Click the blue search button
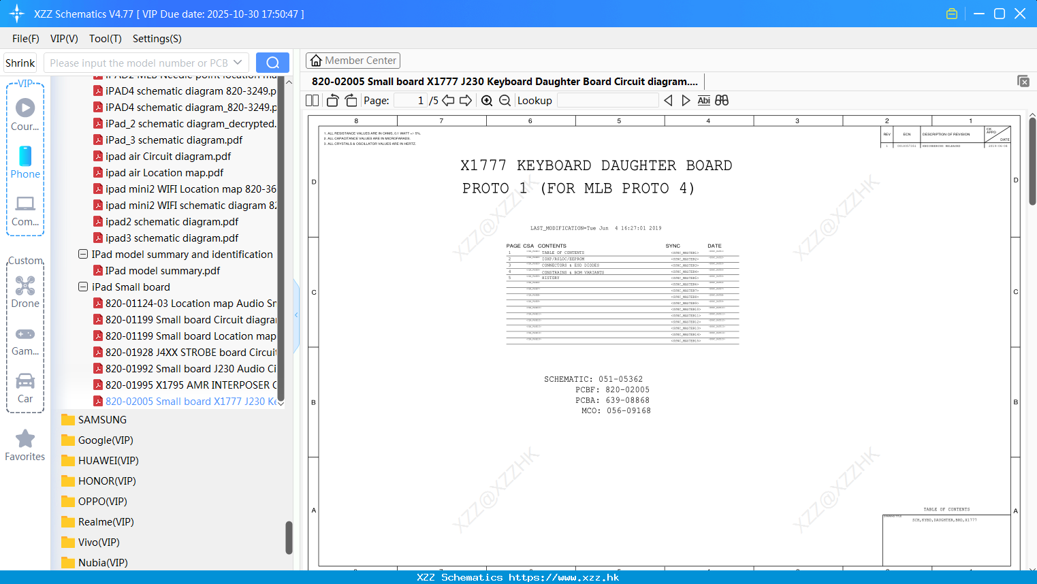The height and width of the screenshot is (584, 1037). pos(272,63)
